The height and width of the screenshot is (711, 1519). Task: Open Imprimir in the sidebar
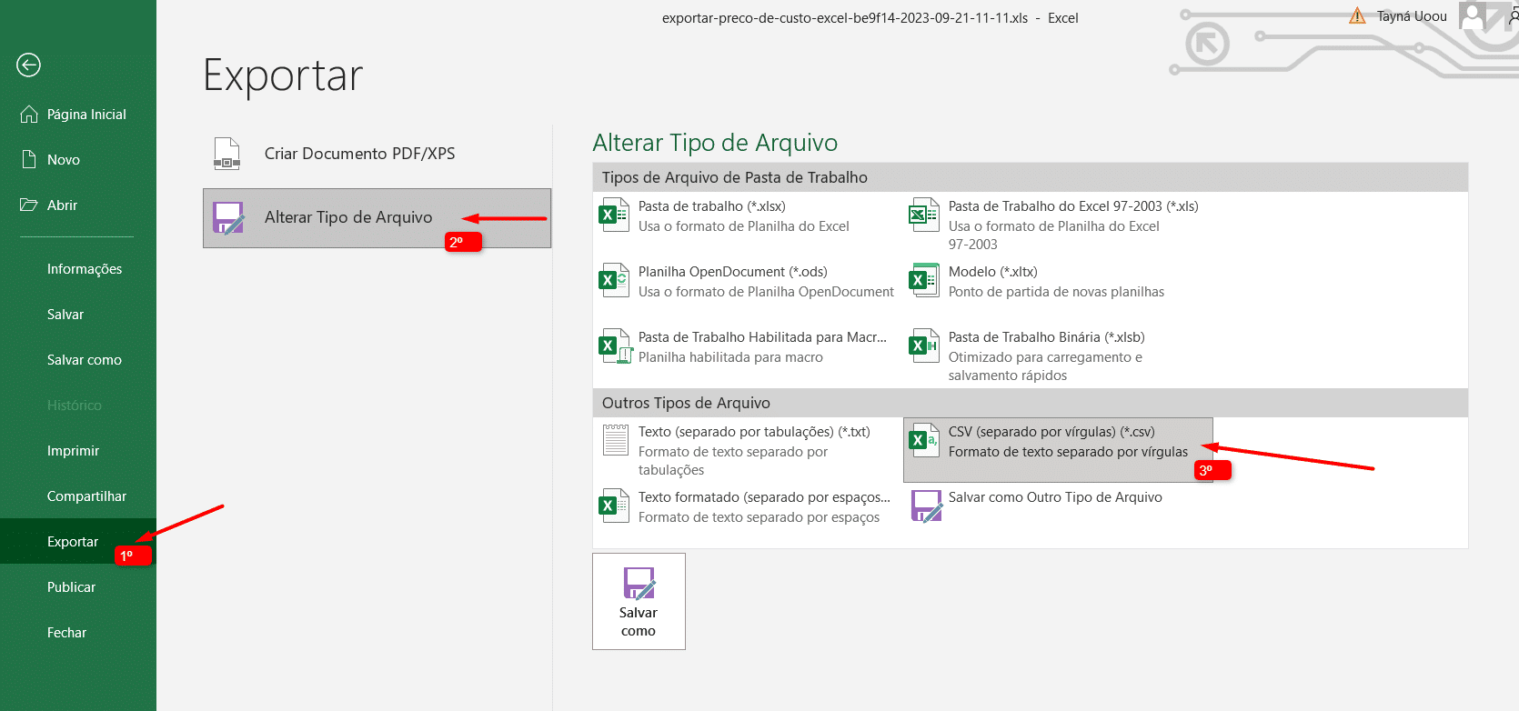coord(73,451)
